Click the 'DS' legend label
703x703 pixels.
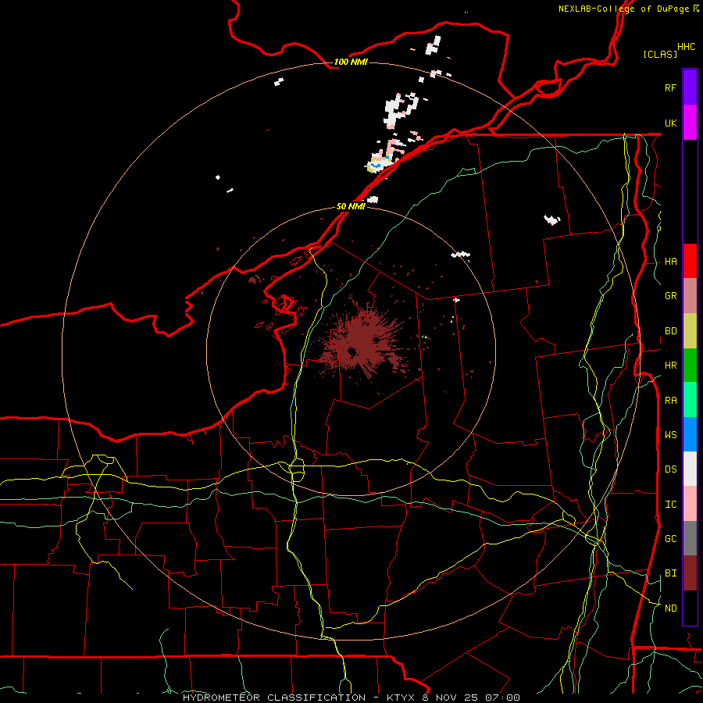pyautogui.click(x=671, y=469)
